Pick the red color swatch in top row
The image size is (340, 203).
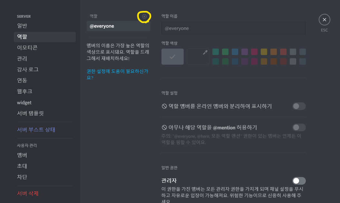(283, 52)
